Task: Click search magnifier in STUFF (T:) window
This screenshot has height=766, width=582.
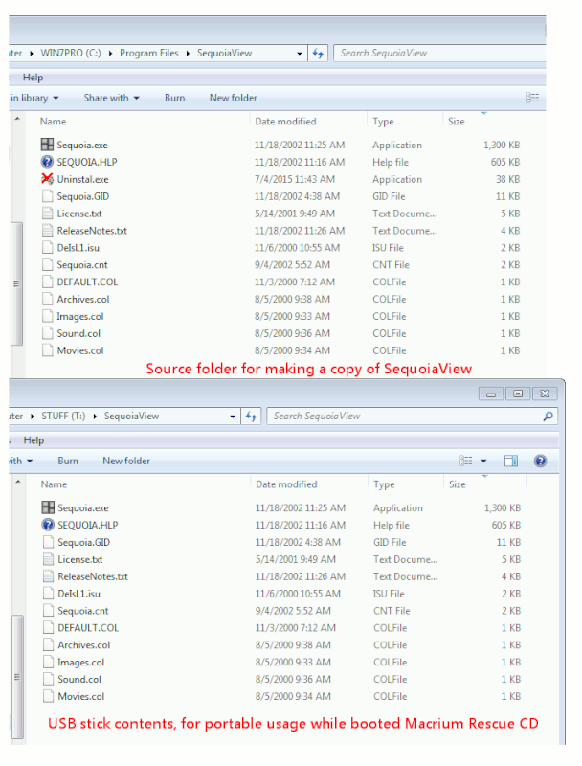Action: [548, 417]
